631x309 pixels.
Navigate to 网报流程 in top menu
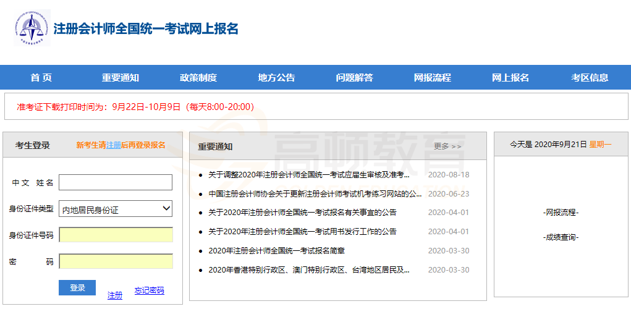[x=432, y=78]
